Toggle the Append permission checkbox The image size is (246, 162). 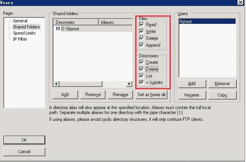[141, 45]
